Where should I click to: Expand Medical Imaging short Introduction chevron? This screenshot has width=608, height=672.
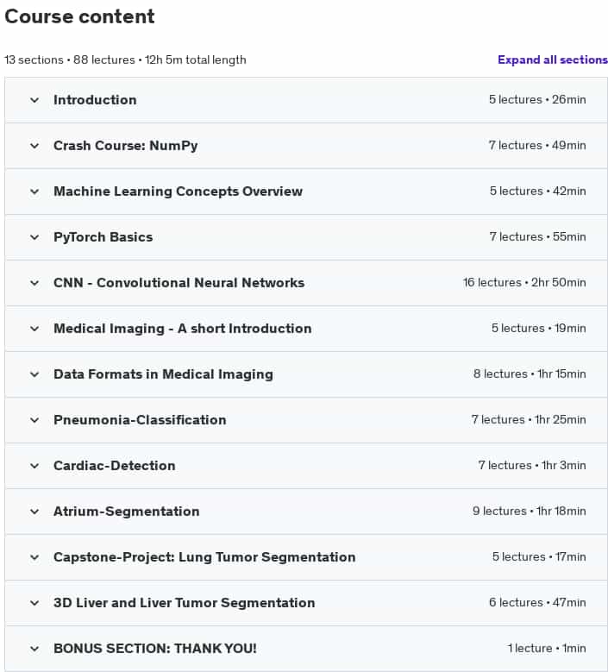(x=34, y=329)
